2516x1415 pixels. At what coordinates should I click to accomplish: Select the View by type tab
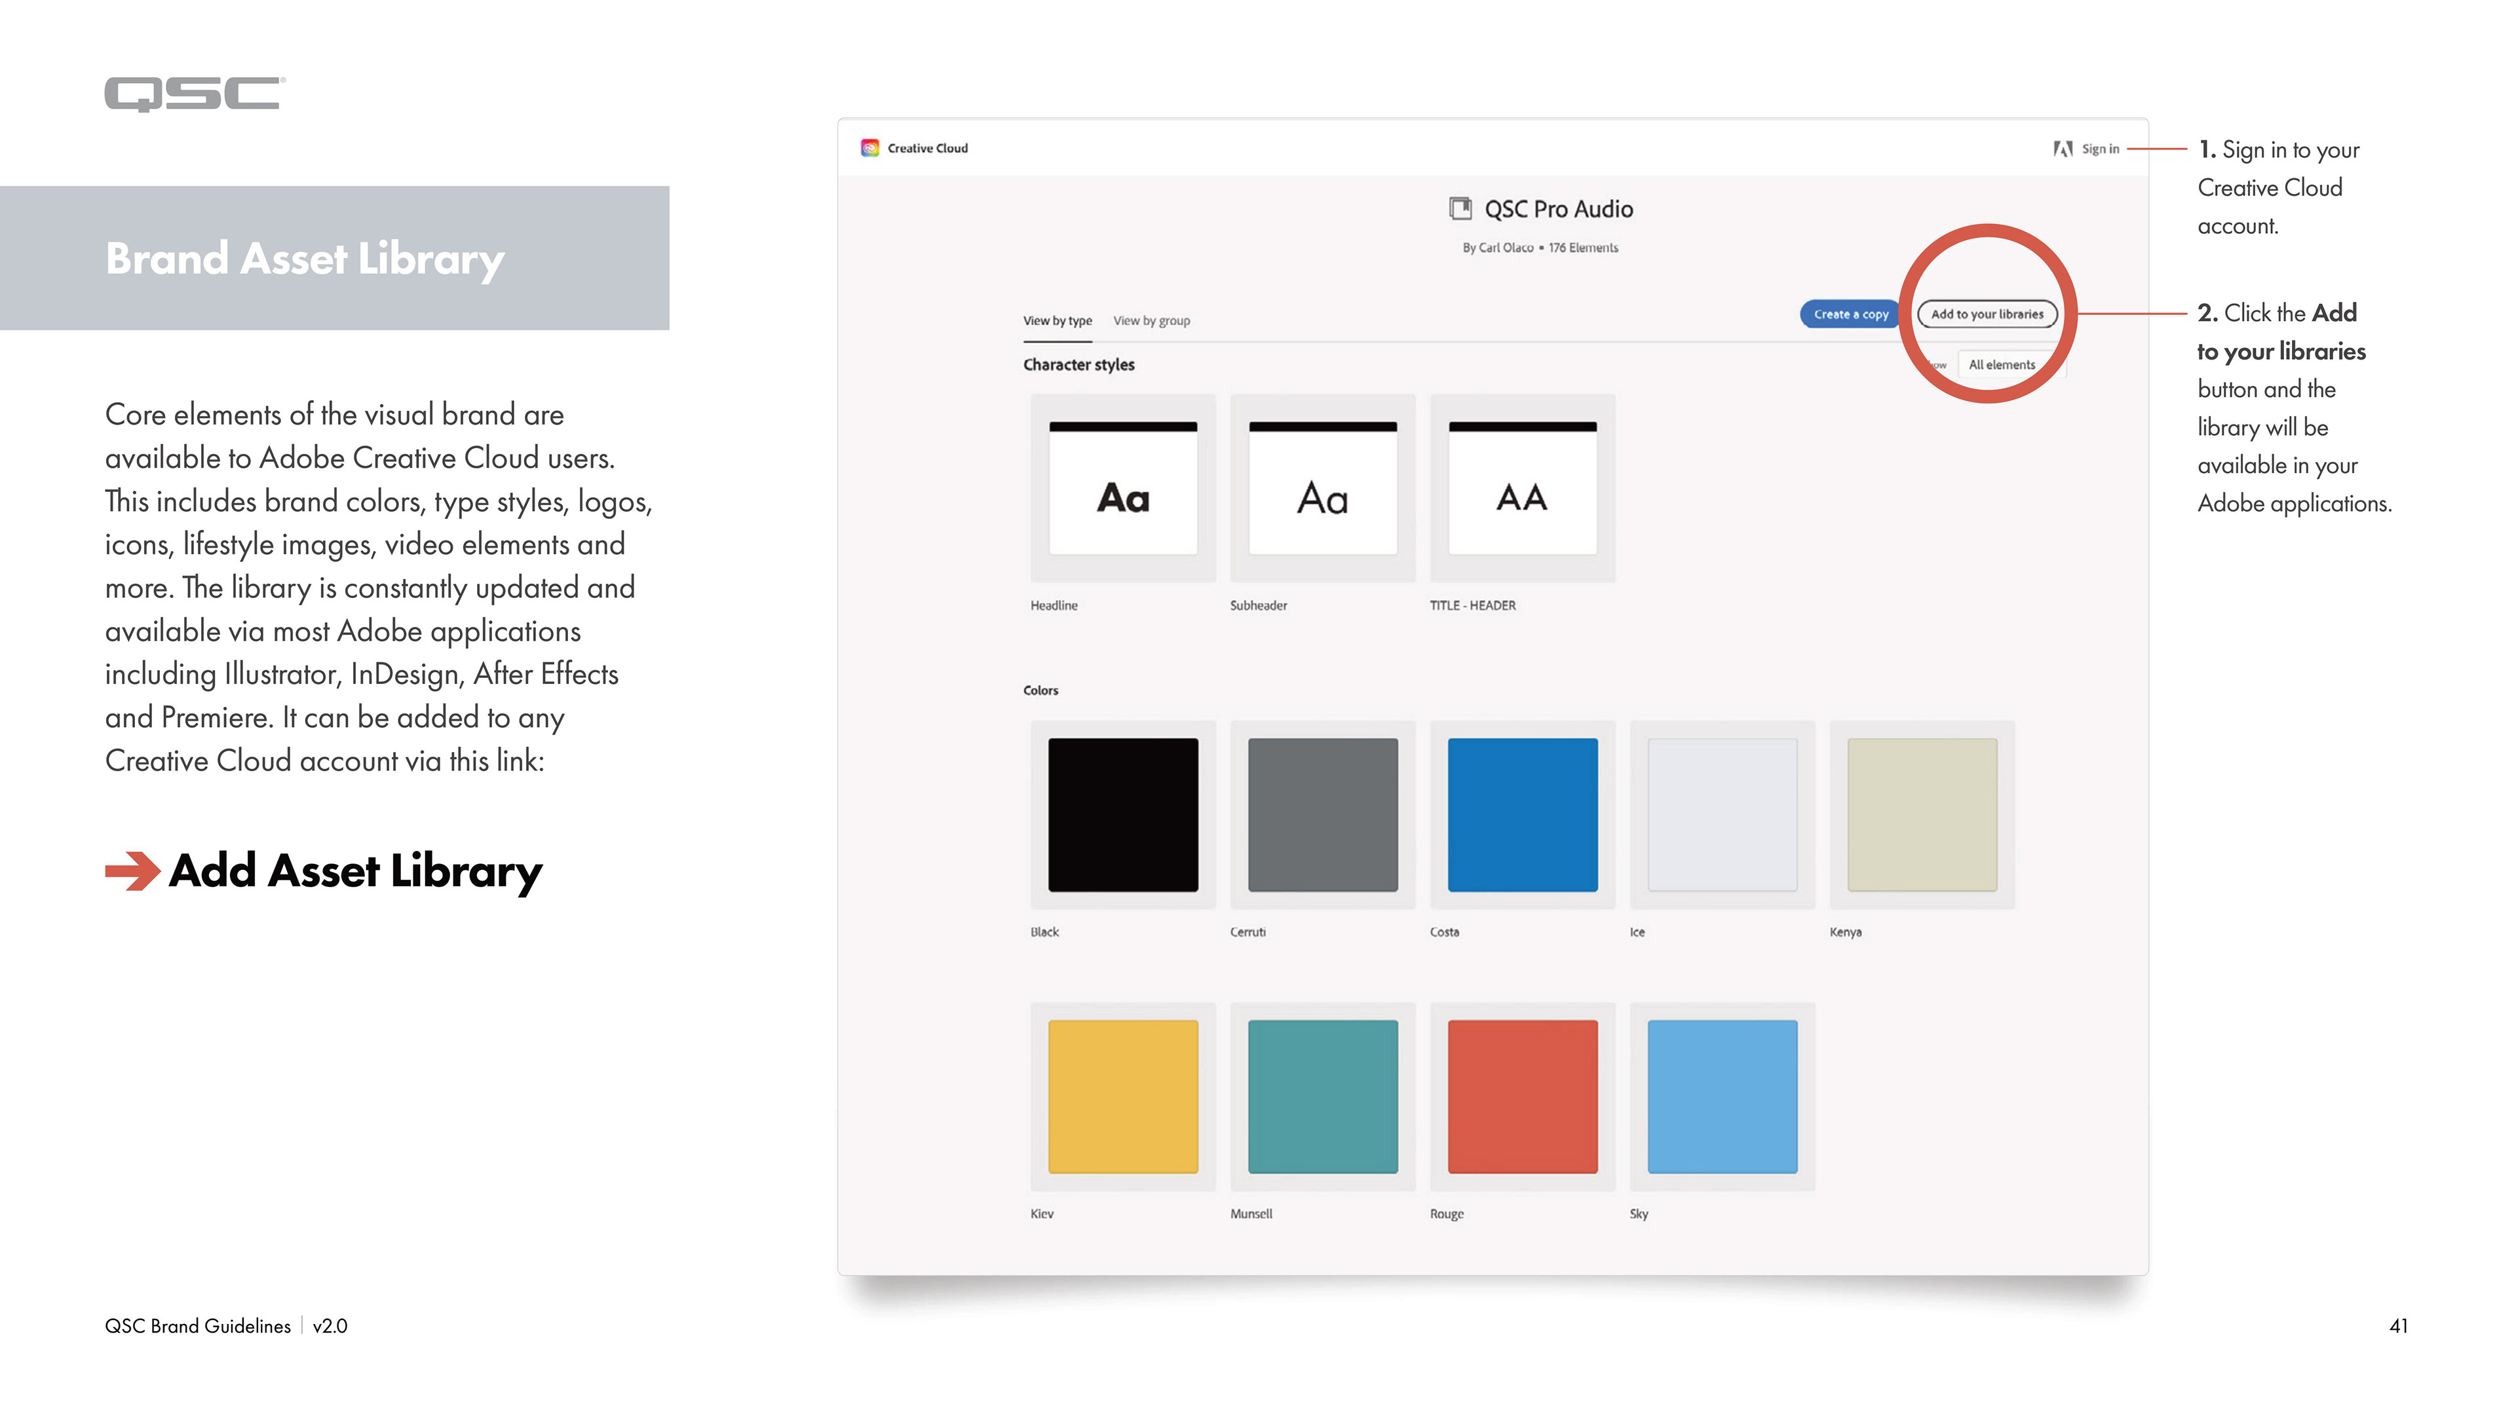pyautogui.click(x=1057, y=321)
